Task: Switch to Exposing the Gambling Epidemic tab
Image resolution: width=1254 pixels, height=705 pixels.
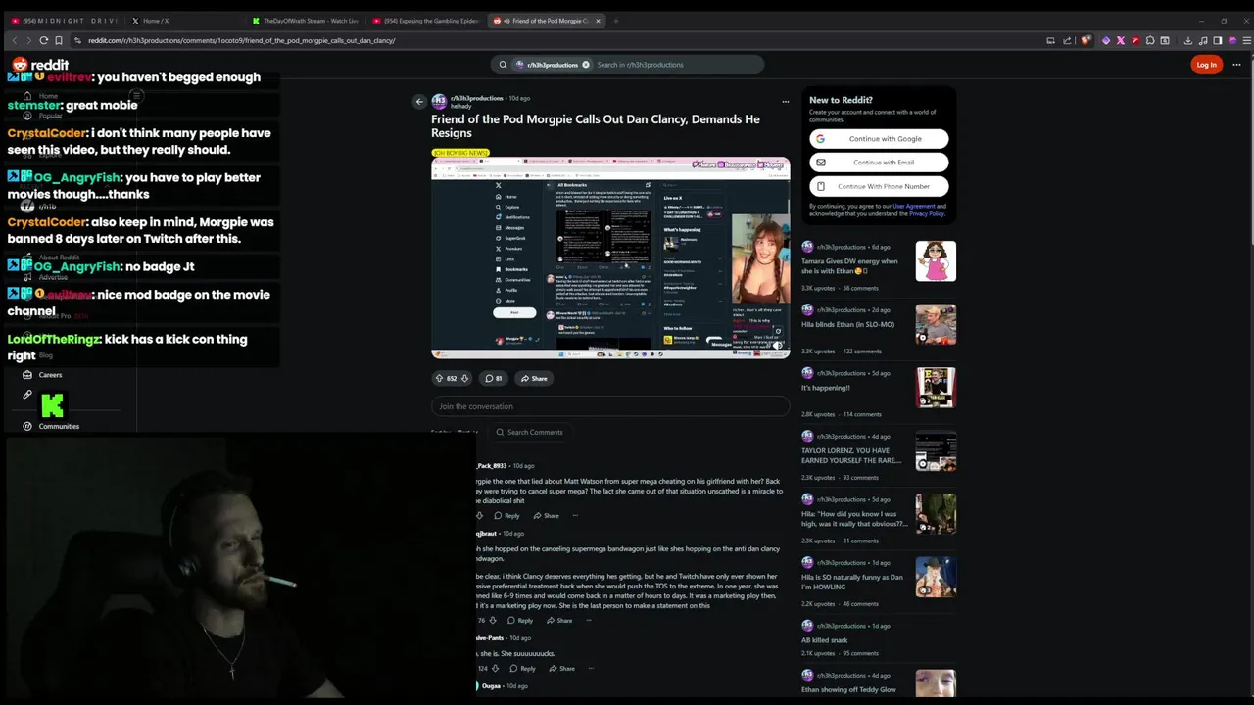Action: tap(425, 21)
